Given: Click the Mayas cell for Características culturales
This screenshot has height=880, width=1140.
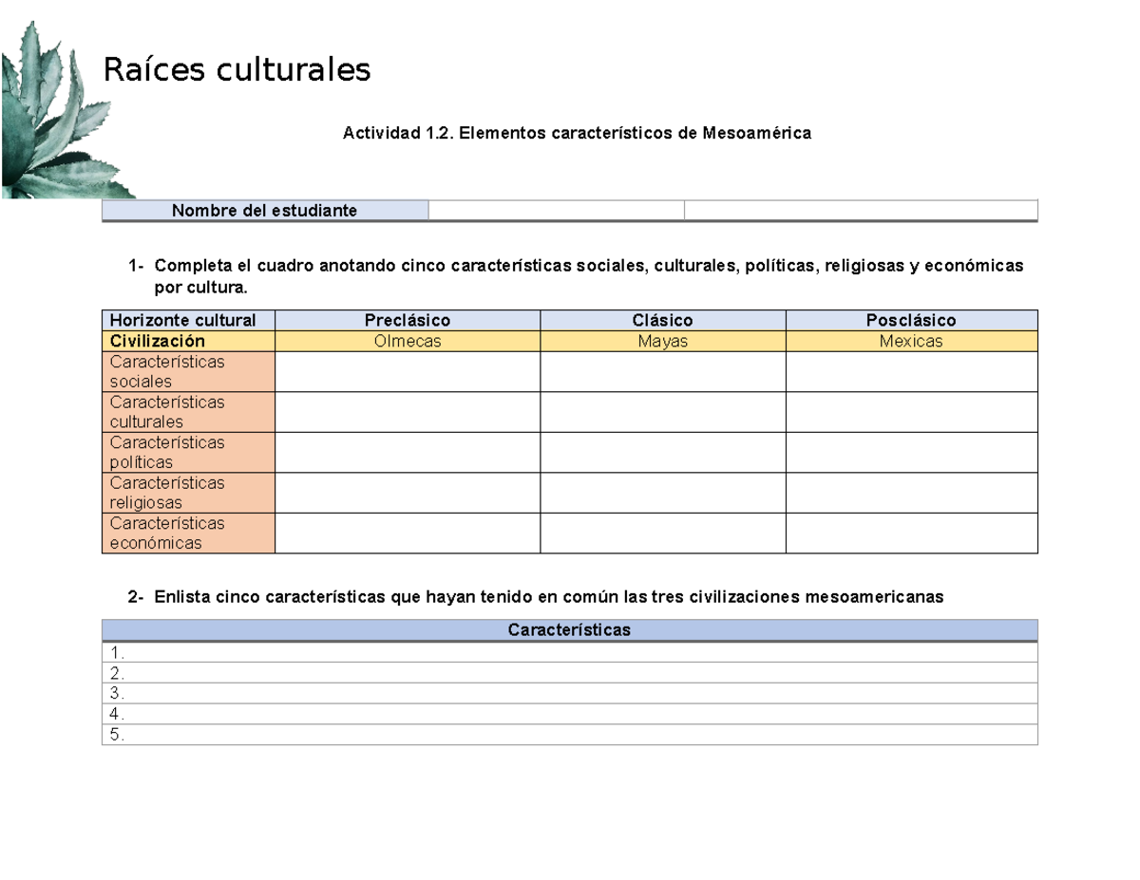Looking at the screenshot, I should 663,412.
